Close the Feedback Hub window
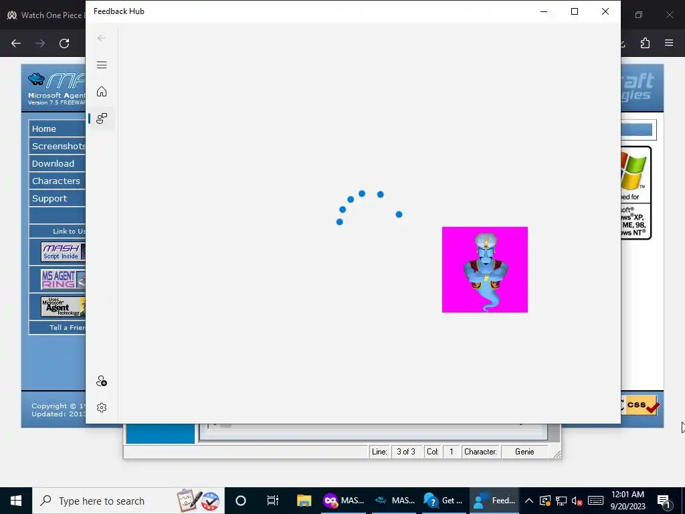This screenshot has height=514, width=685. (x=605, y=11)
